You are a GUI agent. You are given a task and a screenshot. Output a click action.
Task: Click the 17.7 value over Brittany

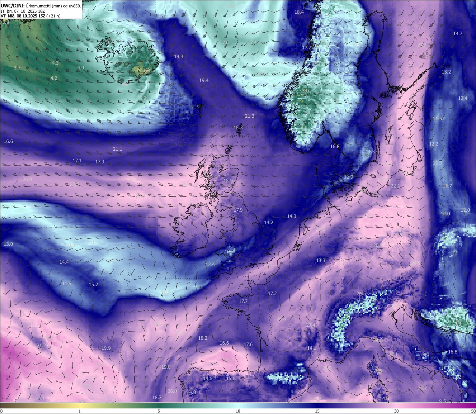(243, 301)
